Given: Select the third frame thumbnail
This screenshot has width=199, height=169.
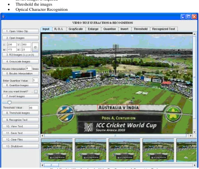Looking at the screenshot, I should pos(124,150).
